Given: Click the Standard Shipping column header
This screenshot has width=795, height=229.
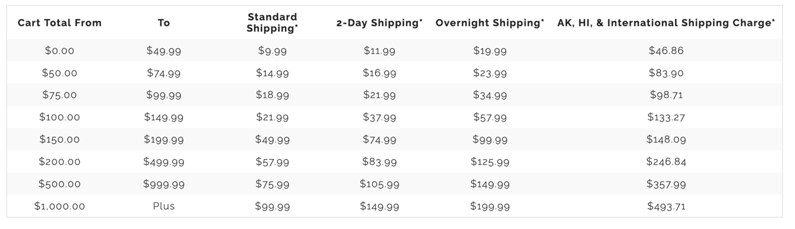Looking at the screenshot, I should 272,23.
